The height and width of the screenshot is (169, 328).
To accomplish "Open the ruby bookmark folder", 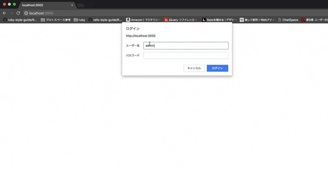I will [x=80, y=20].
